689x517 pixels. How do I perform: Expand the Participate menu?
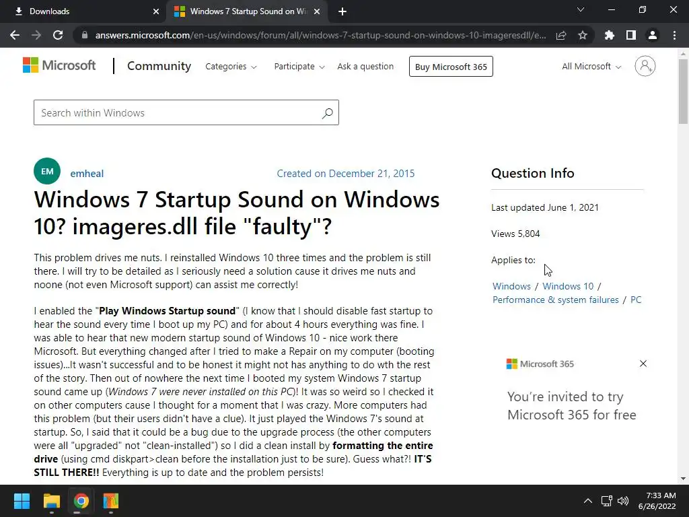(299, 67)
